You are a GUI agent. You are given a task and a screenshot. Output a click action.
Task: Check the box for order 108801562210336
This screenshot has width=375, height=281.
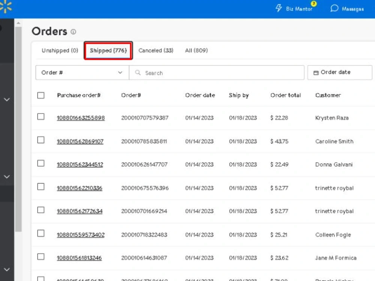[41, 187]
